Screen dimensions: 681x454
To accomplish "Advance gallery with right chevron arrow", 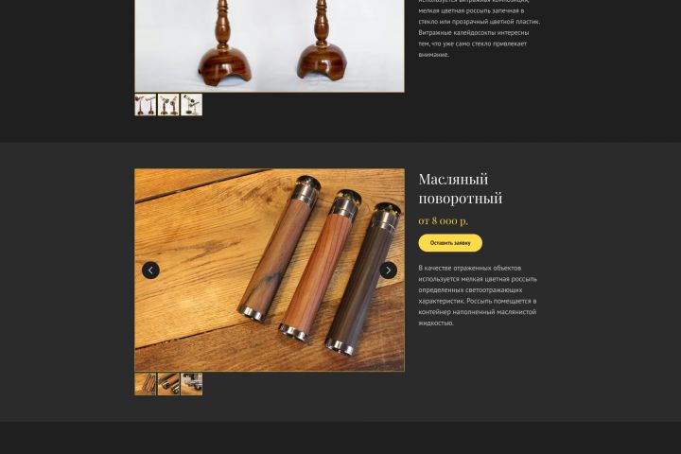I will coord(389,271).
